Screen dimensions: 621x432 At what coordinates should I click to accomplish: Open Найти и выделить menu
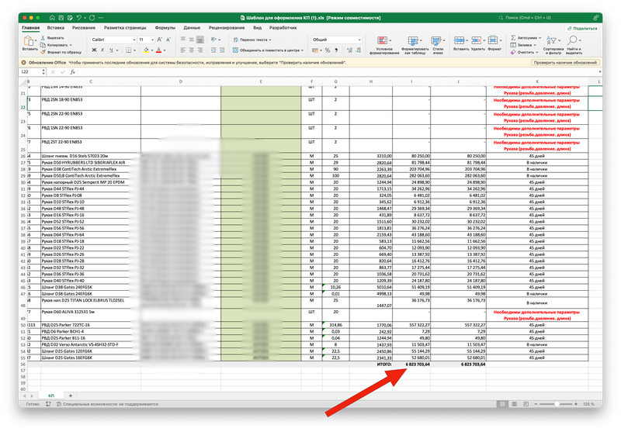pyautogui.click(x=574, y=45)
